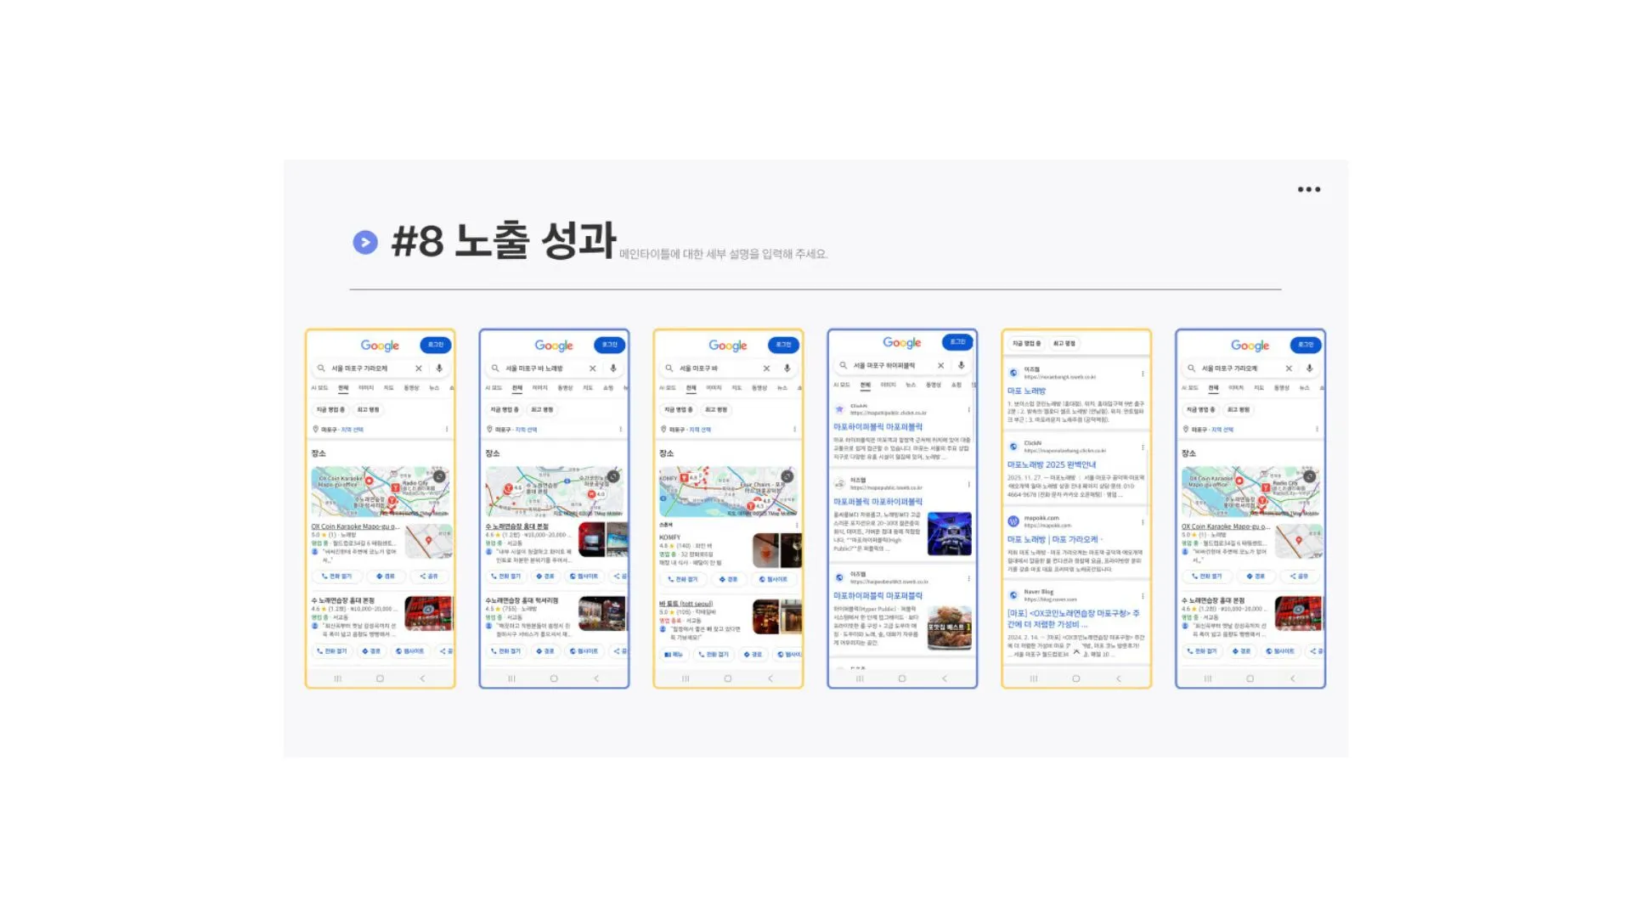Open the '마포 노래방' search result link
Screen dimensions: 1631x917
click(x=1027, y=391)
